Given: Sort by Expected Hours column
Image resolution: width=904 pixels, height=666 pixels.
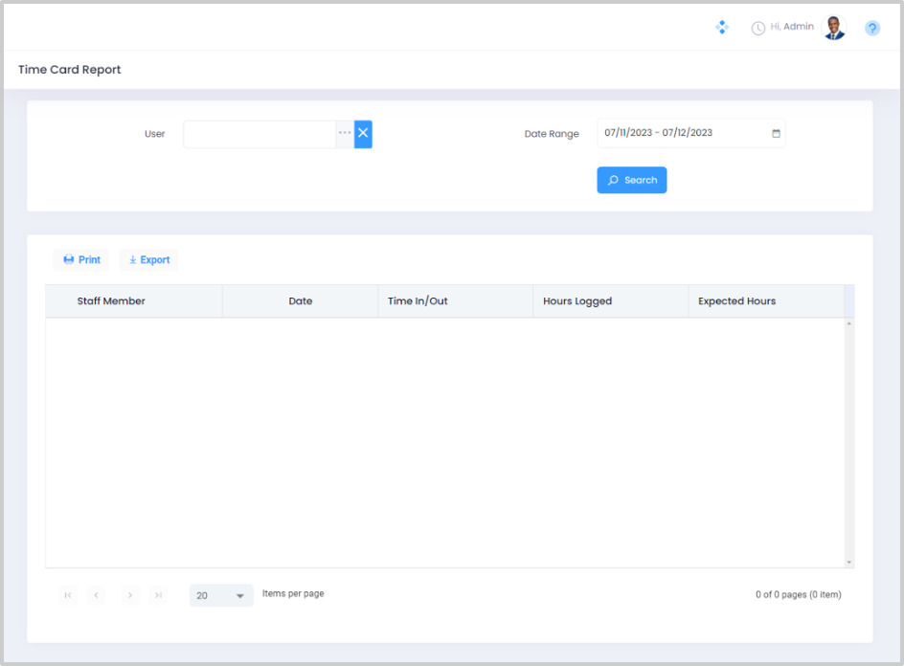Looking at the screenshot, I should click(x=736, y=300).
